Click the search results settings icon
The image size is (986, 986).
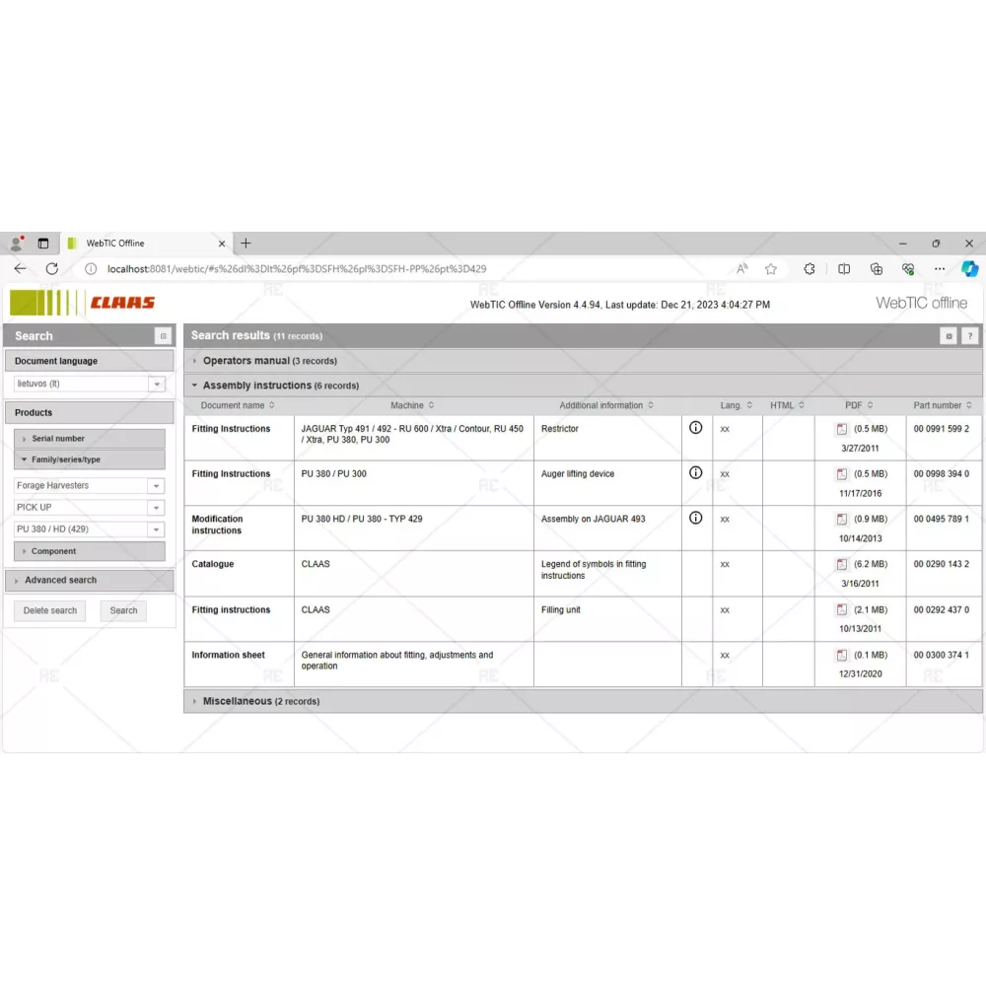pos(948,336)
